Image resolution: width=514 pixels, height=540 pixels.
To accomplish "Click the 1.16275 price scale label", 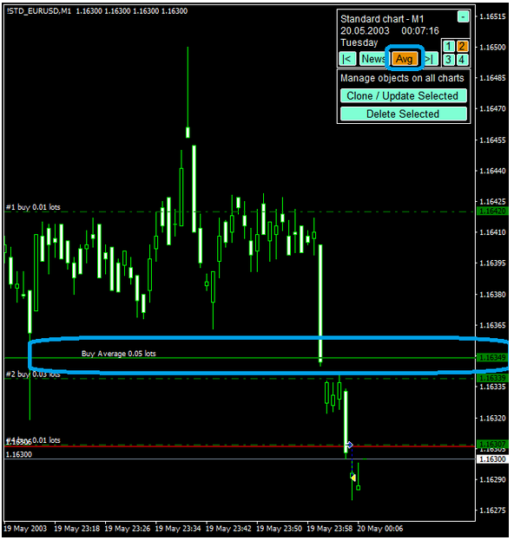I will [x=492, y=510].
